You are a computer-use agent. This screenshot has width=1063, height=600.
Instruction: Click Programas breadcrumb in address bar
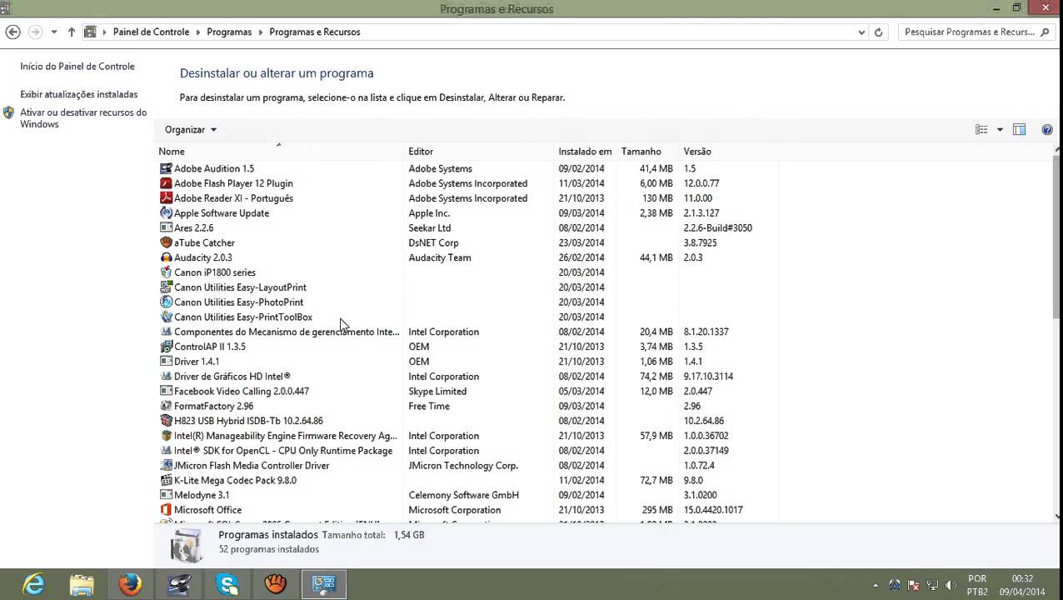coord(229,32)
